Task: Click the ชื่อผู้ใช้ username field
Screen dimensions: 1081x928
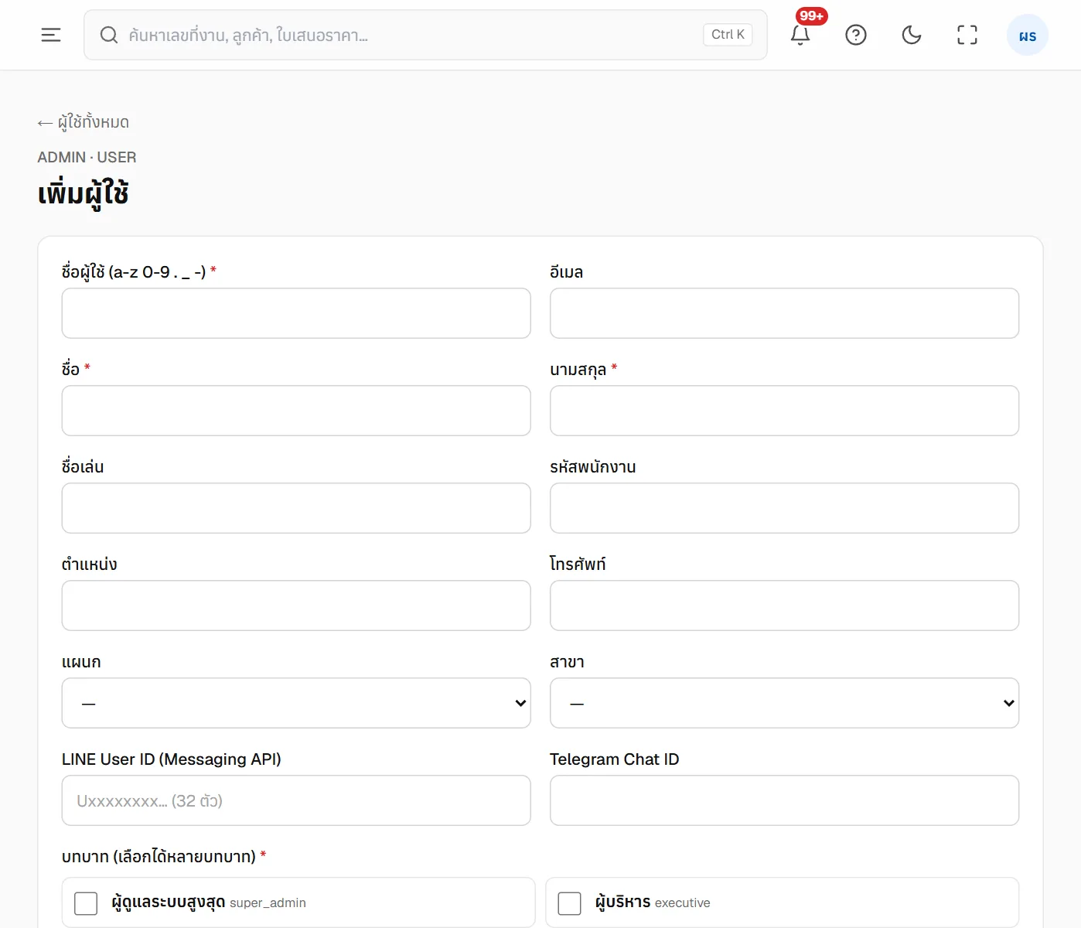Action: (296, 313)
